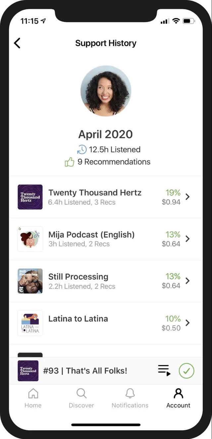
Task: Expand Twenty Thousand Hertz row chevron
Action: click(187, 197)
